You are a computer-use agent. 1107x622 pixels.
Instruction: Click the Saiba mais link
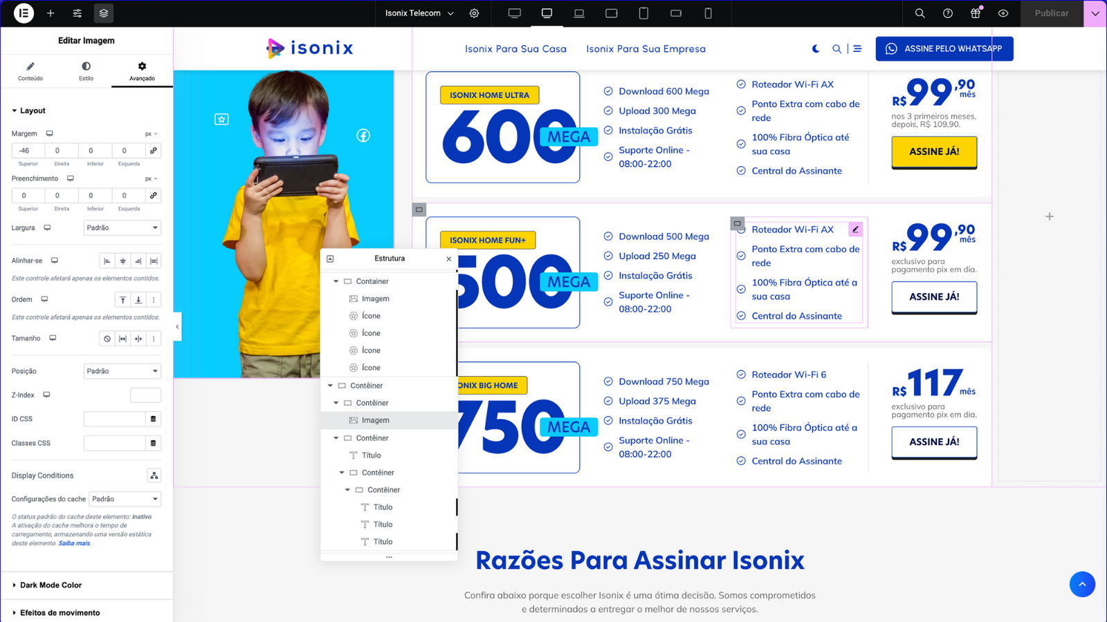coord(74,543)
